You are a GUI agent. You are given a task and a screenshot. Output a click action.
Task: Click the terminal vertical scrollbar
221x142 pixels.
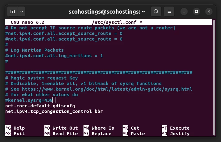(x=214, y=78)
